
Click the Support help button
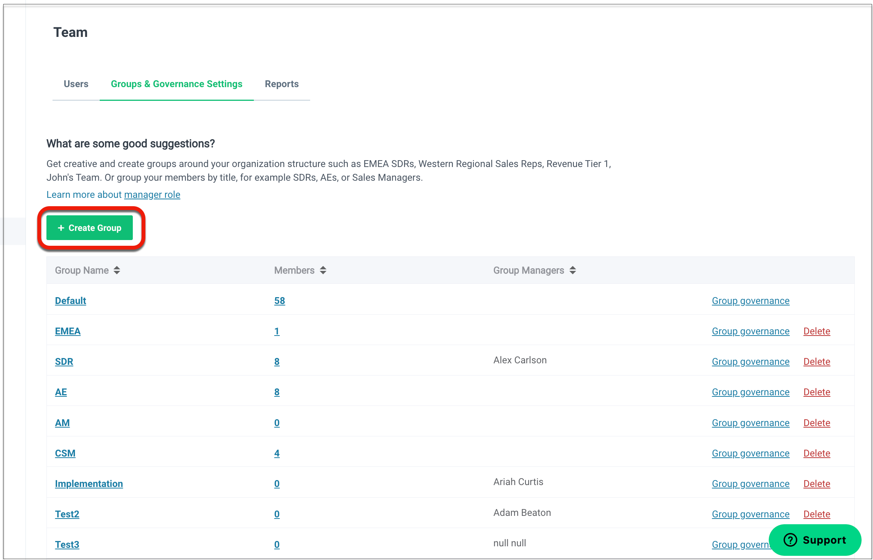click(x=815, y=540)
